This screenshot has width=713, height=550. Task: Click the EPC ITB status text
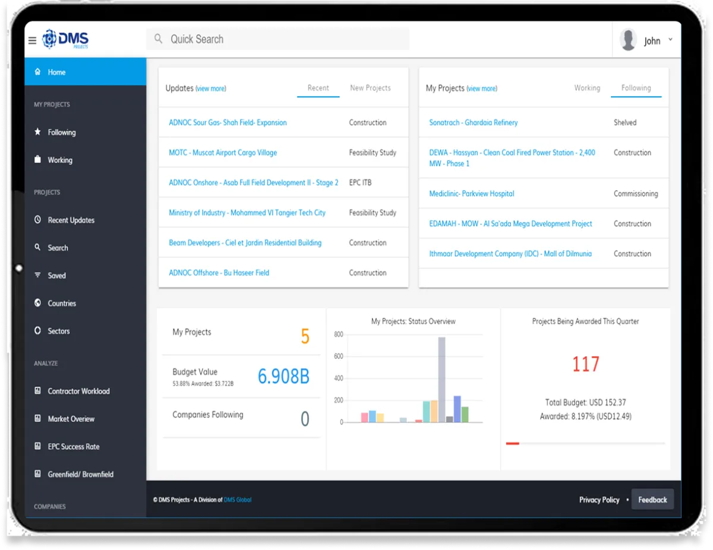pos(360,183)
